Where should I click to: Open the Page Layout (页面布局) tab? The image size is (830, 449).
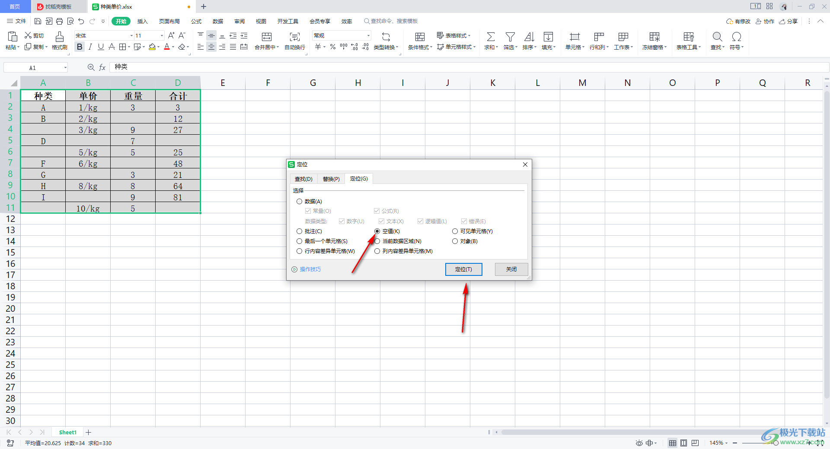[x=169, y=21]
